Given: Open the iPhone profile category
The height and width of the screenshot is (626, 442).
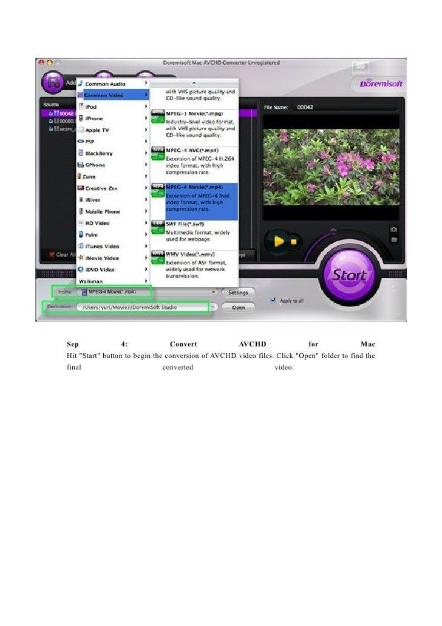Looking at the screenshot, I should tap(113, 118).
